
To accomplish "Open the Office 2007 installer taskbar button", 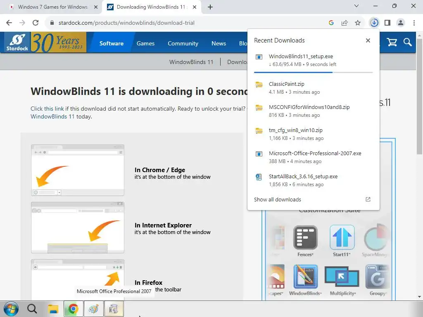I will tap(114, 309).
